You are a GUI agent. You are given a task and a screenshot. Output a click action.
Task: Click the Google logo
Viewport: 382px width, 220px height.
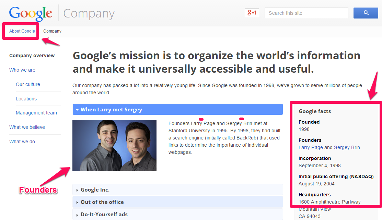(x=31, y=13)
